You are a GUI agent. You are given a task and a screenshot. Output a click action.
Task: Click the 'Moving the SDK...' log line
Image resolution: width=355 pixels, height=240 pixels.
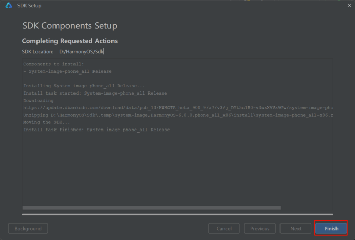[47, 122]
